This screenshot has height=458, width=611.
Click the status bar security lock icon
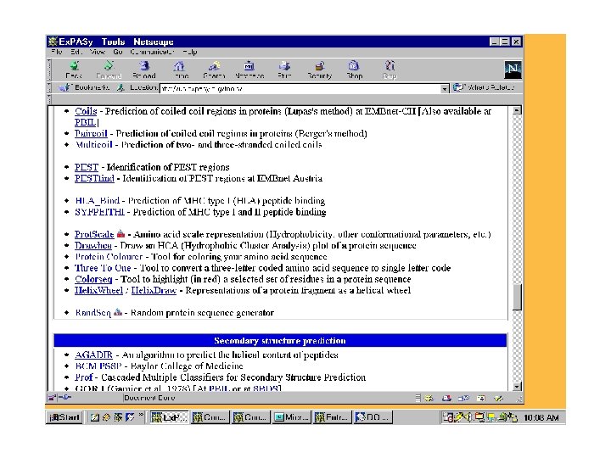pyautogui.click(x=53, y=398)
